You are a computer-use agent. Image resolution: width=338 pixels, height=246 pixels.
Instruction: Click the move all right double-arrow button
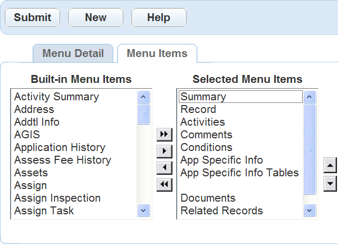pos(165,135)
